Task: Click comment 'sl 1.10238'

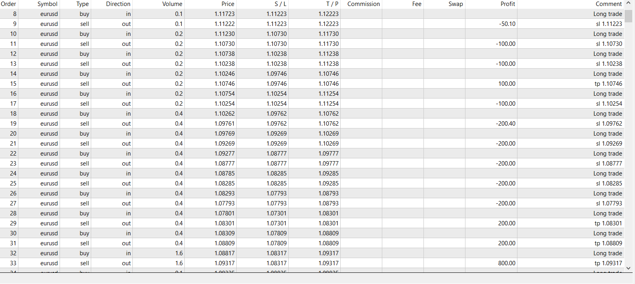Action: point(609,64)
